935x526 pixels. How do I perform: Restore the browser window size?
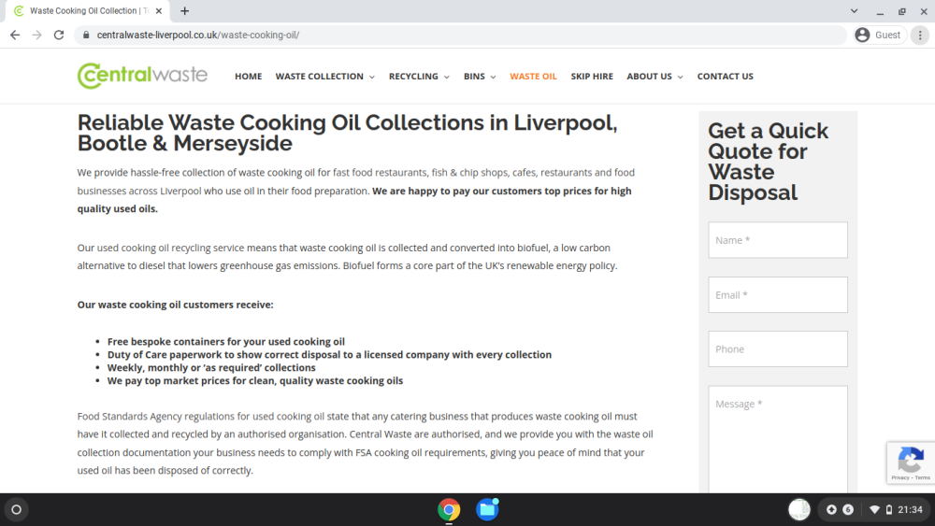901,11
